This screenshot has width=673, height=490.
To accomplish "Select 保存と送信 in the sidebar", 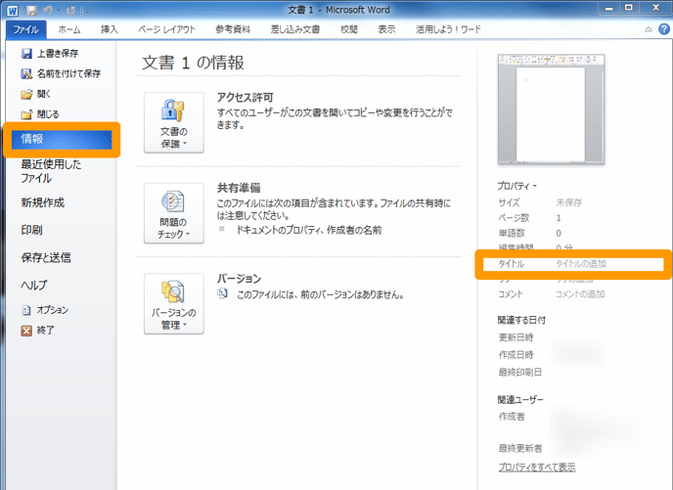I will point(46,257).
